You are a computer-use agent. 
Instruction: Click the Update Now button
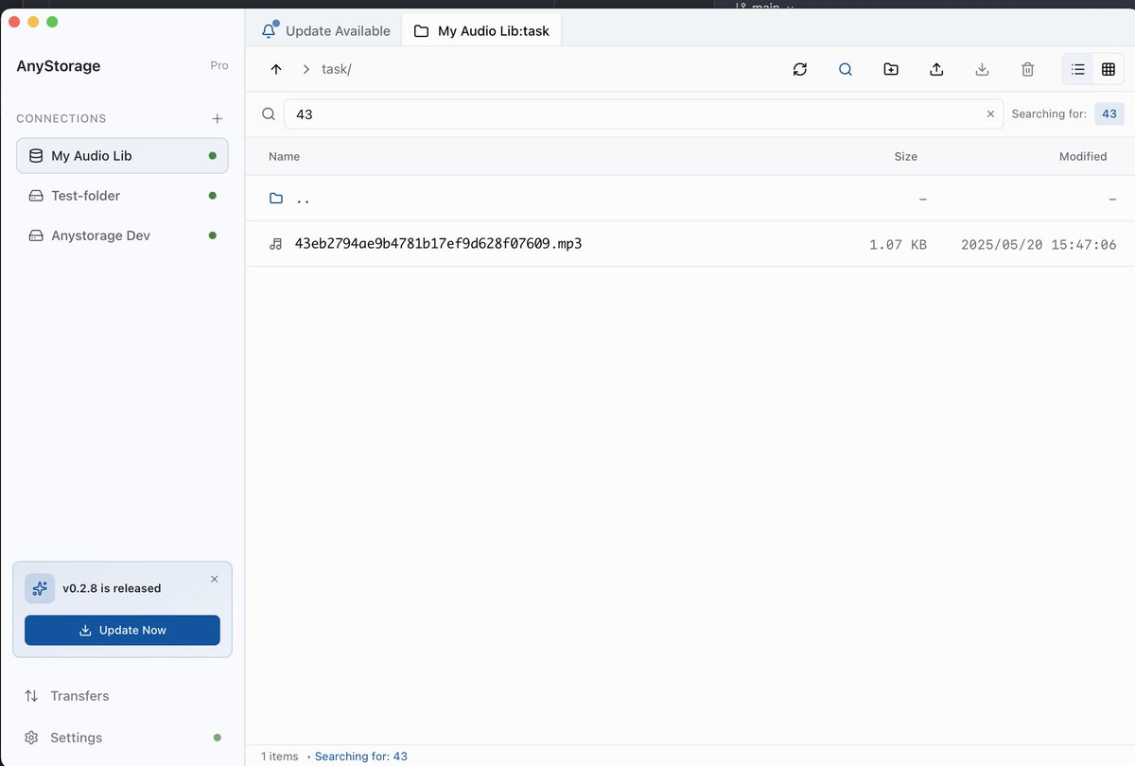(122, 630)
